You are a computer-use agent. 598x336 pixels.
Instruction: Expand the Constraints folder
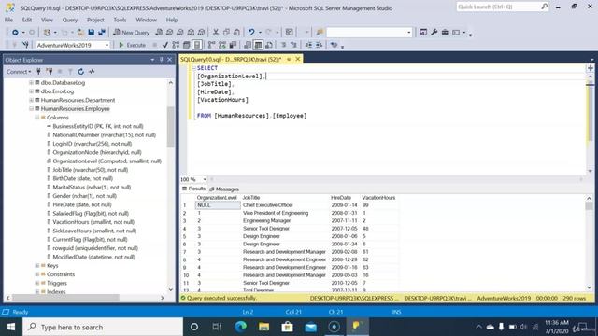(37, 274)
